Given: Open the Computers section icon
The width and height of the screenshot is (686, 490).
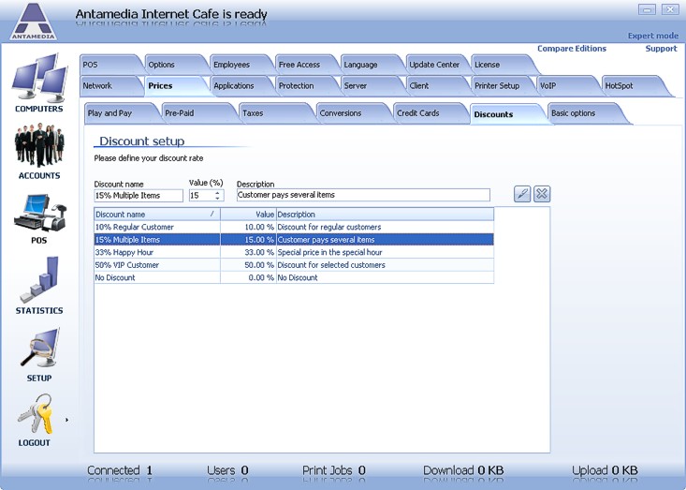Looking at the screenshot, I should pyautogui.click(x=39, y=77).
